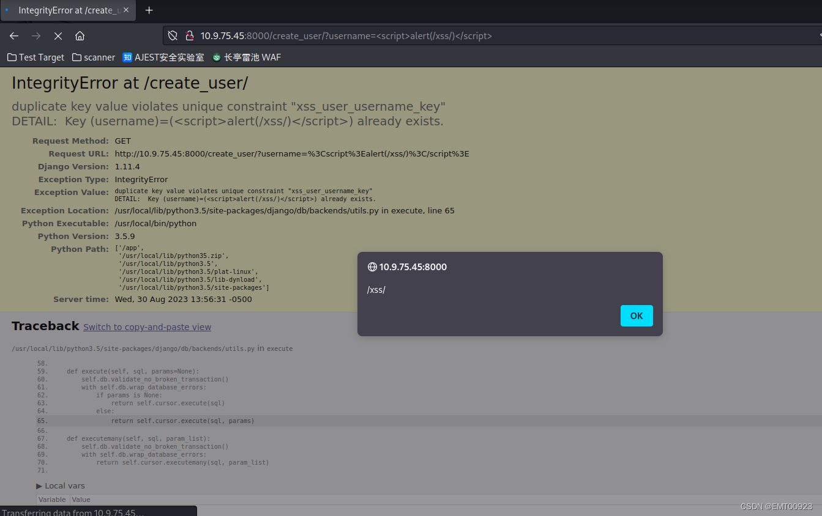Click the Request Method value GET
This screenshot has height=516, width=822.
pyautogui.click(x=122, y=141)
